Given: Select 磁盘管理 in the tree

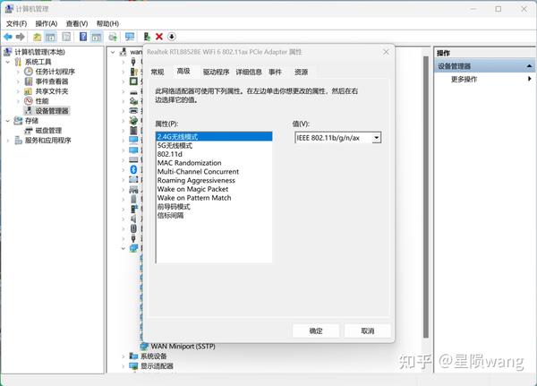Looking at the screenshot, I should pyautogui.click(x=48, y=131).
